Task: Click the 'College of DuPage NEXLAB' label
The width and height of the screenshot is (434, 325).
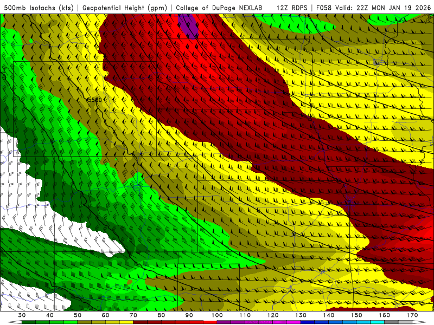Action: [219, 8]
